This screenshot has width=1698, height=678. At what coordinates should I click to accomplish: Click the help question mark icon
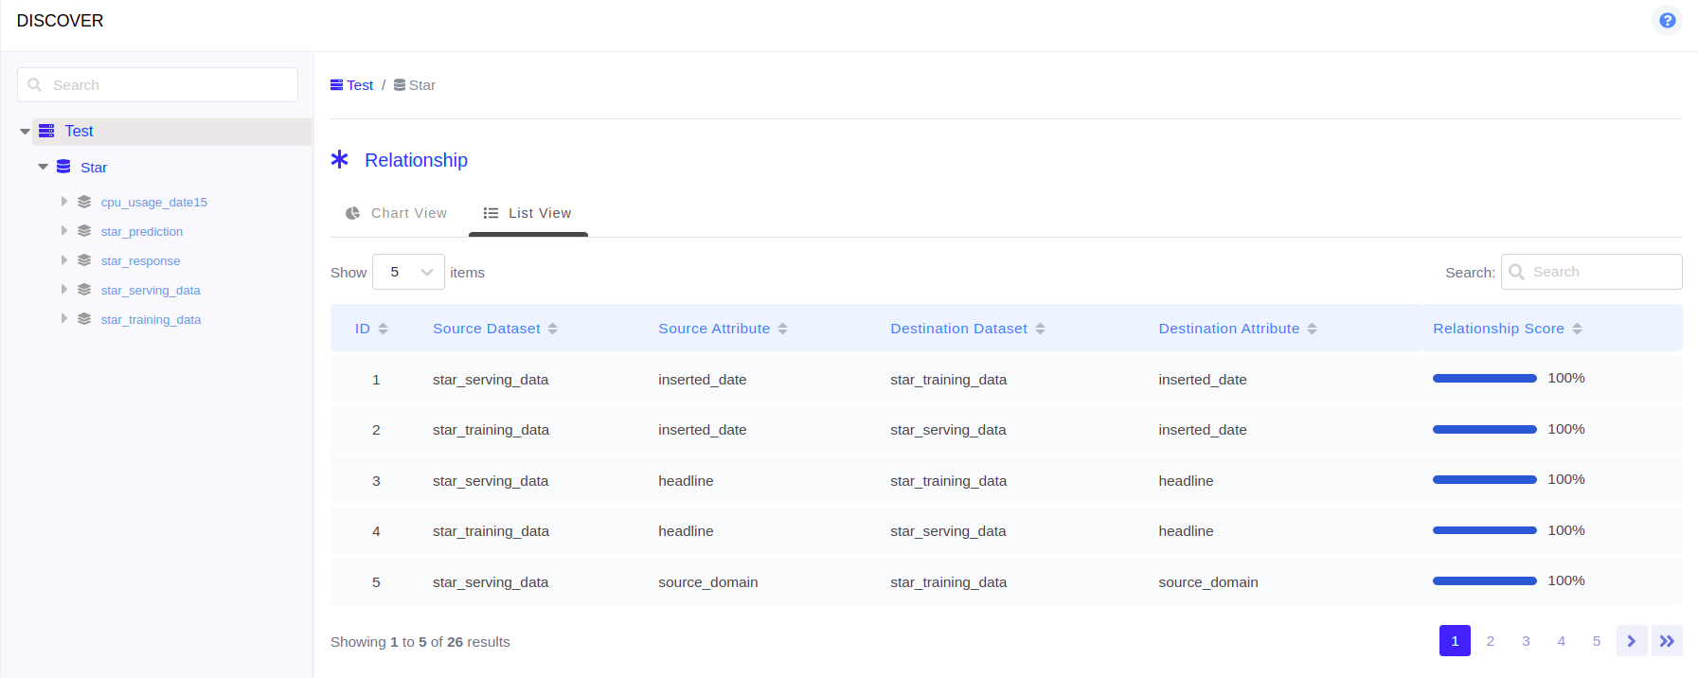[x=1667, y=20]
